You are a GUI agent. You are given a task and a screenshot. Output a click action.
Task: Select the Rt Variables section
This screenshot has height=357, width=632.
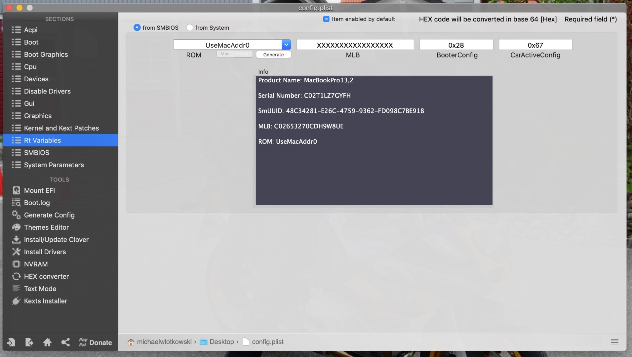60,140
